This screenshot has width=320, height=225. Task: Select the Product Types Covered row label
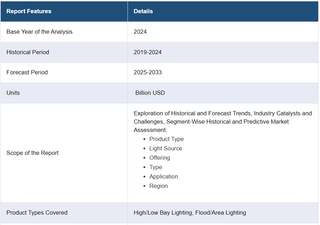click(37, 212)
